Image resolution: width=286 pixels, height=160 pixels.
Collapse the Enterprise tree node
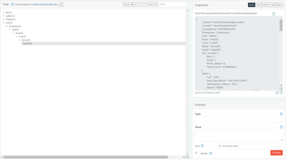(7, 26)
